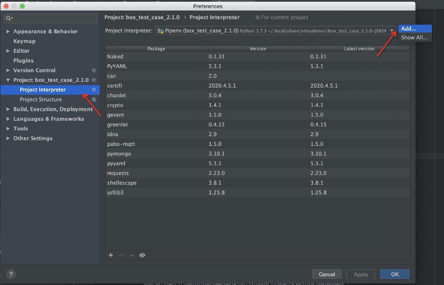444x285 pixels.
Task: Toggle early releases visibility with eye icon
Action: tap(142, 255)
